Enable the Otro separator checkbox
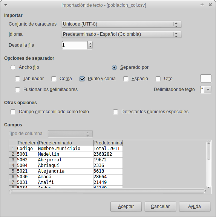This screenshot has height=217, width=216. click(x=158, y=79)
